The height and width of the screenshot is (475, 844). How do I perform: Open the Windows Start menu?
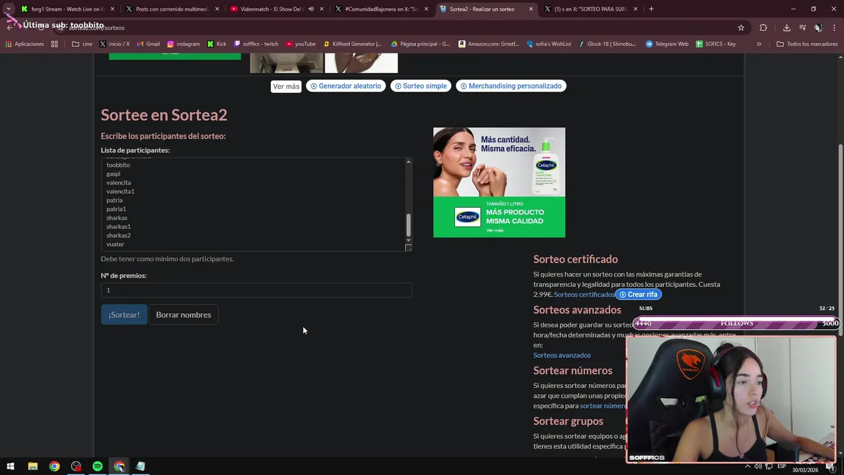(11, 466)
